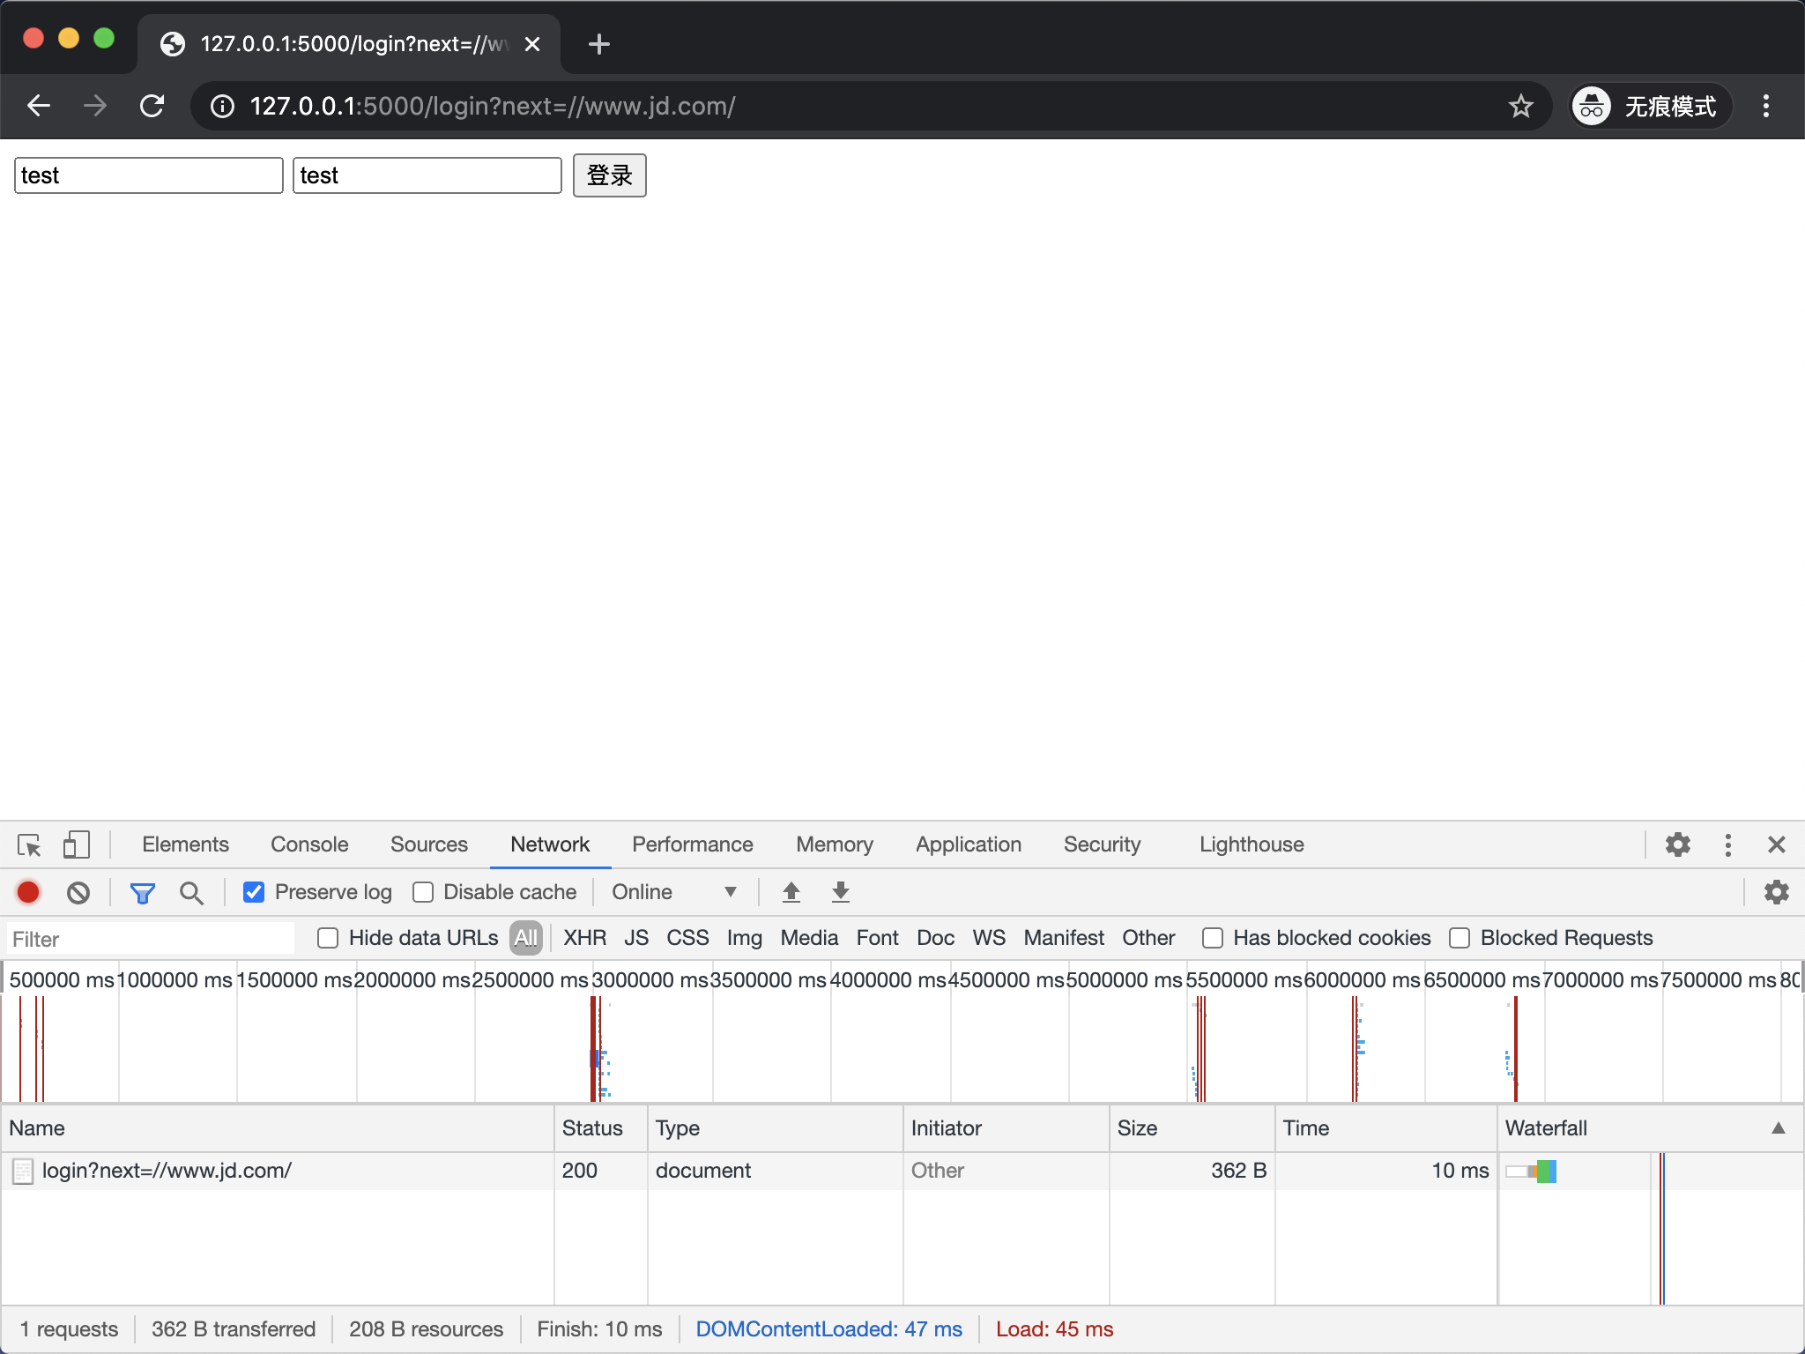Open DevTools three-dot customize menu
Viewport: 1805px width, 1354px height.
[x=1727, y=844]
